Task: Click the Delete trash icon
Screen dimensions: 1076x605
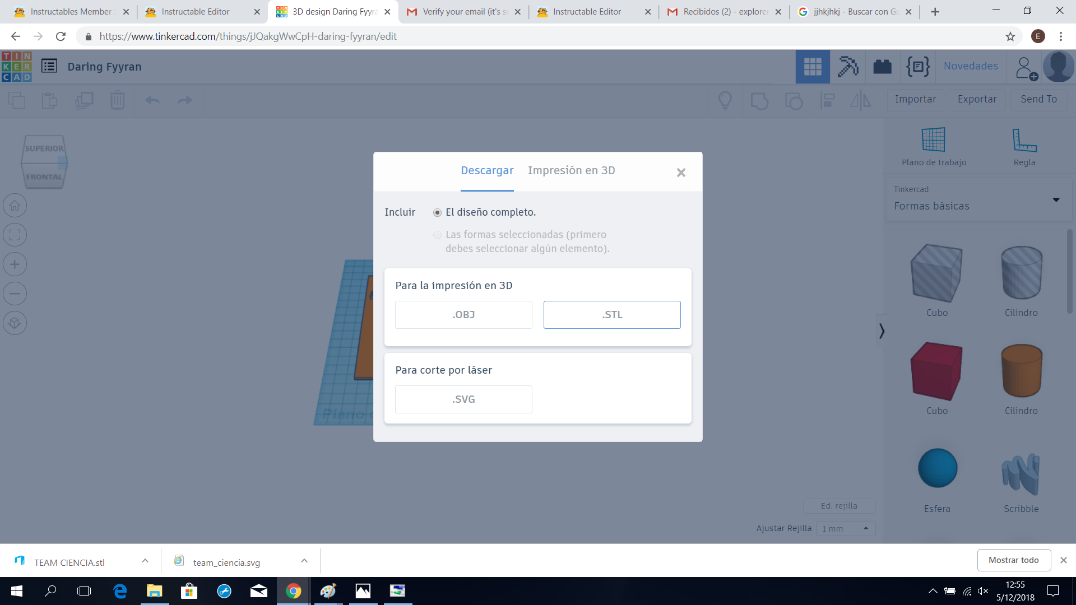Action: click(118, 100)
